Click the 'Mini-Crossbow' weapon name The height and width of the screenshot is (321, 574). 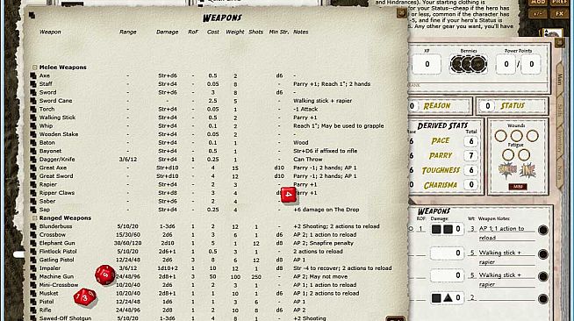click(x=59, y=285)
